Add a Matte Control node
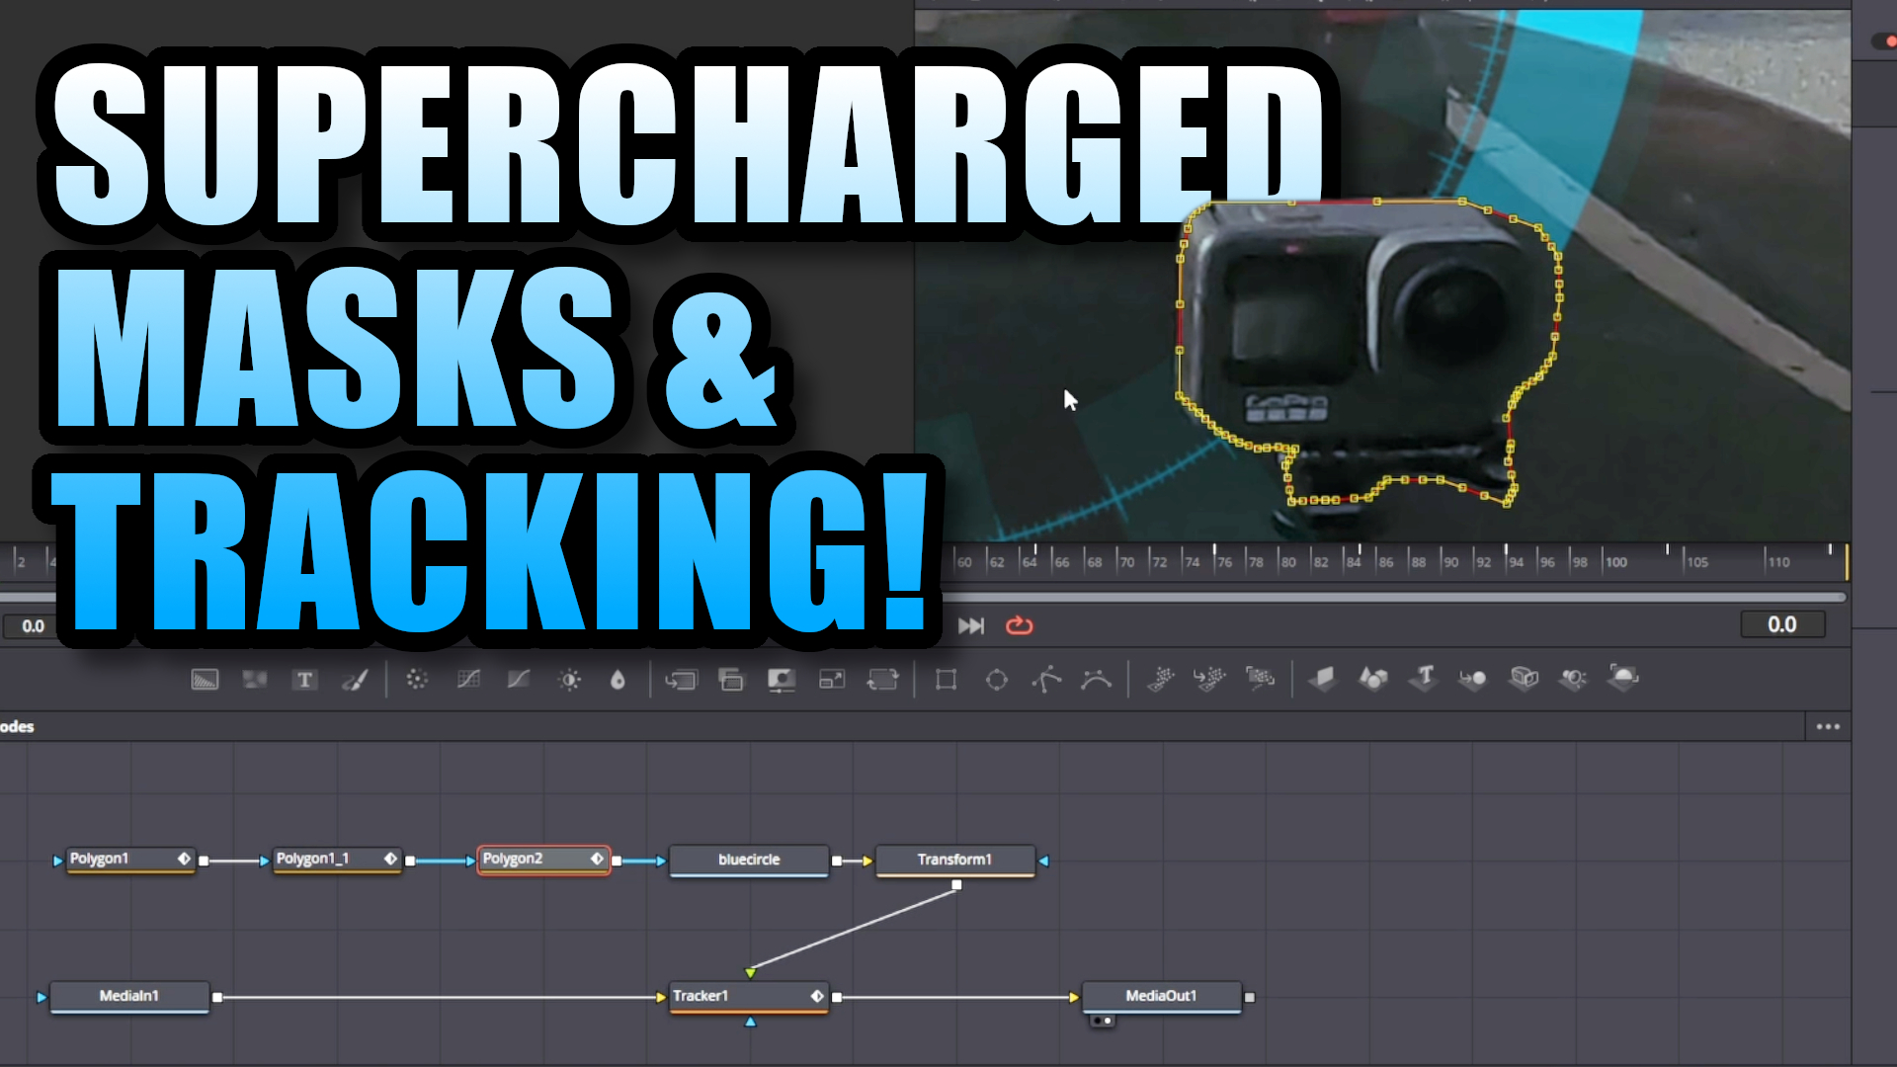This screenshot has width=1897, height=1067. [782, 680]
